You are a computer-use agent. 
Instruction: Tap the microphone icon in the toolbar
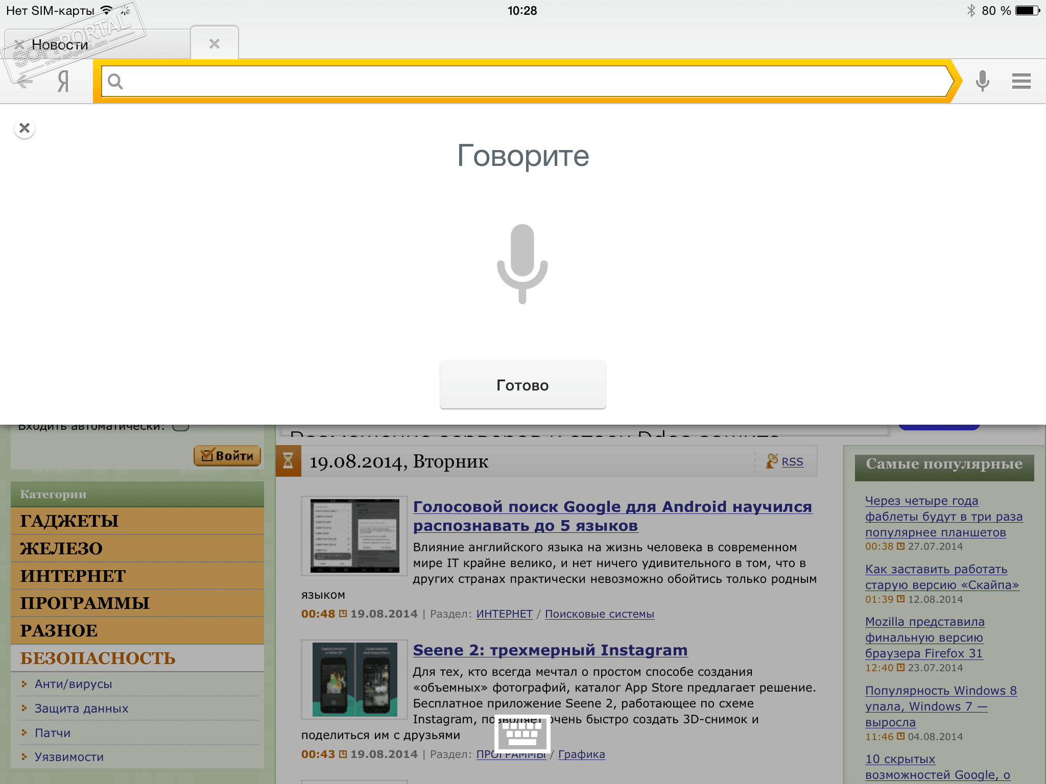click(x=982, y=81)
